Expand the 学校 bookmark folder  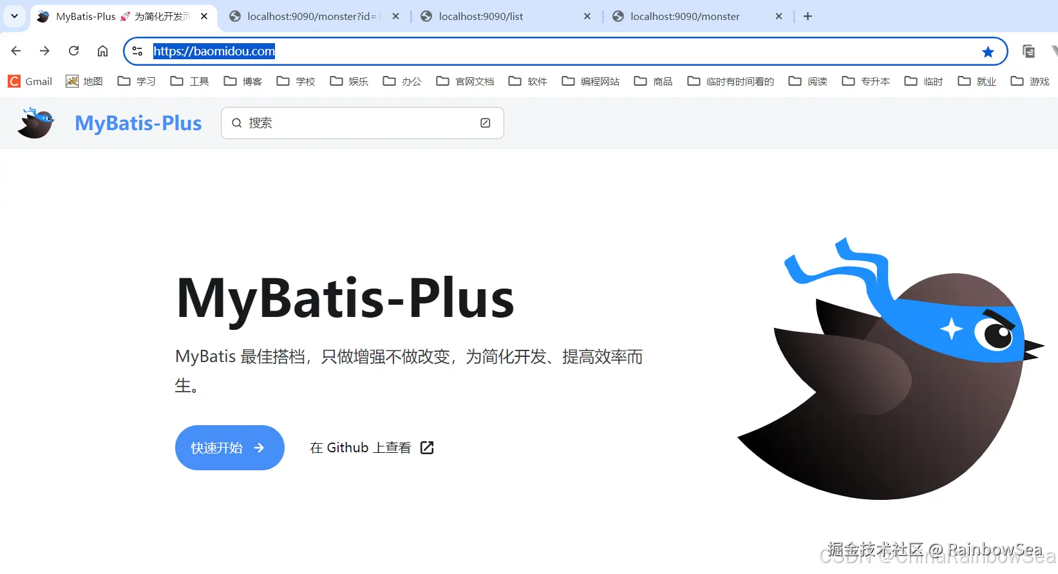point(296,81)
